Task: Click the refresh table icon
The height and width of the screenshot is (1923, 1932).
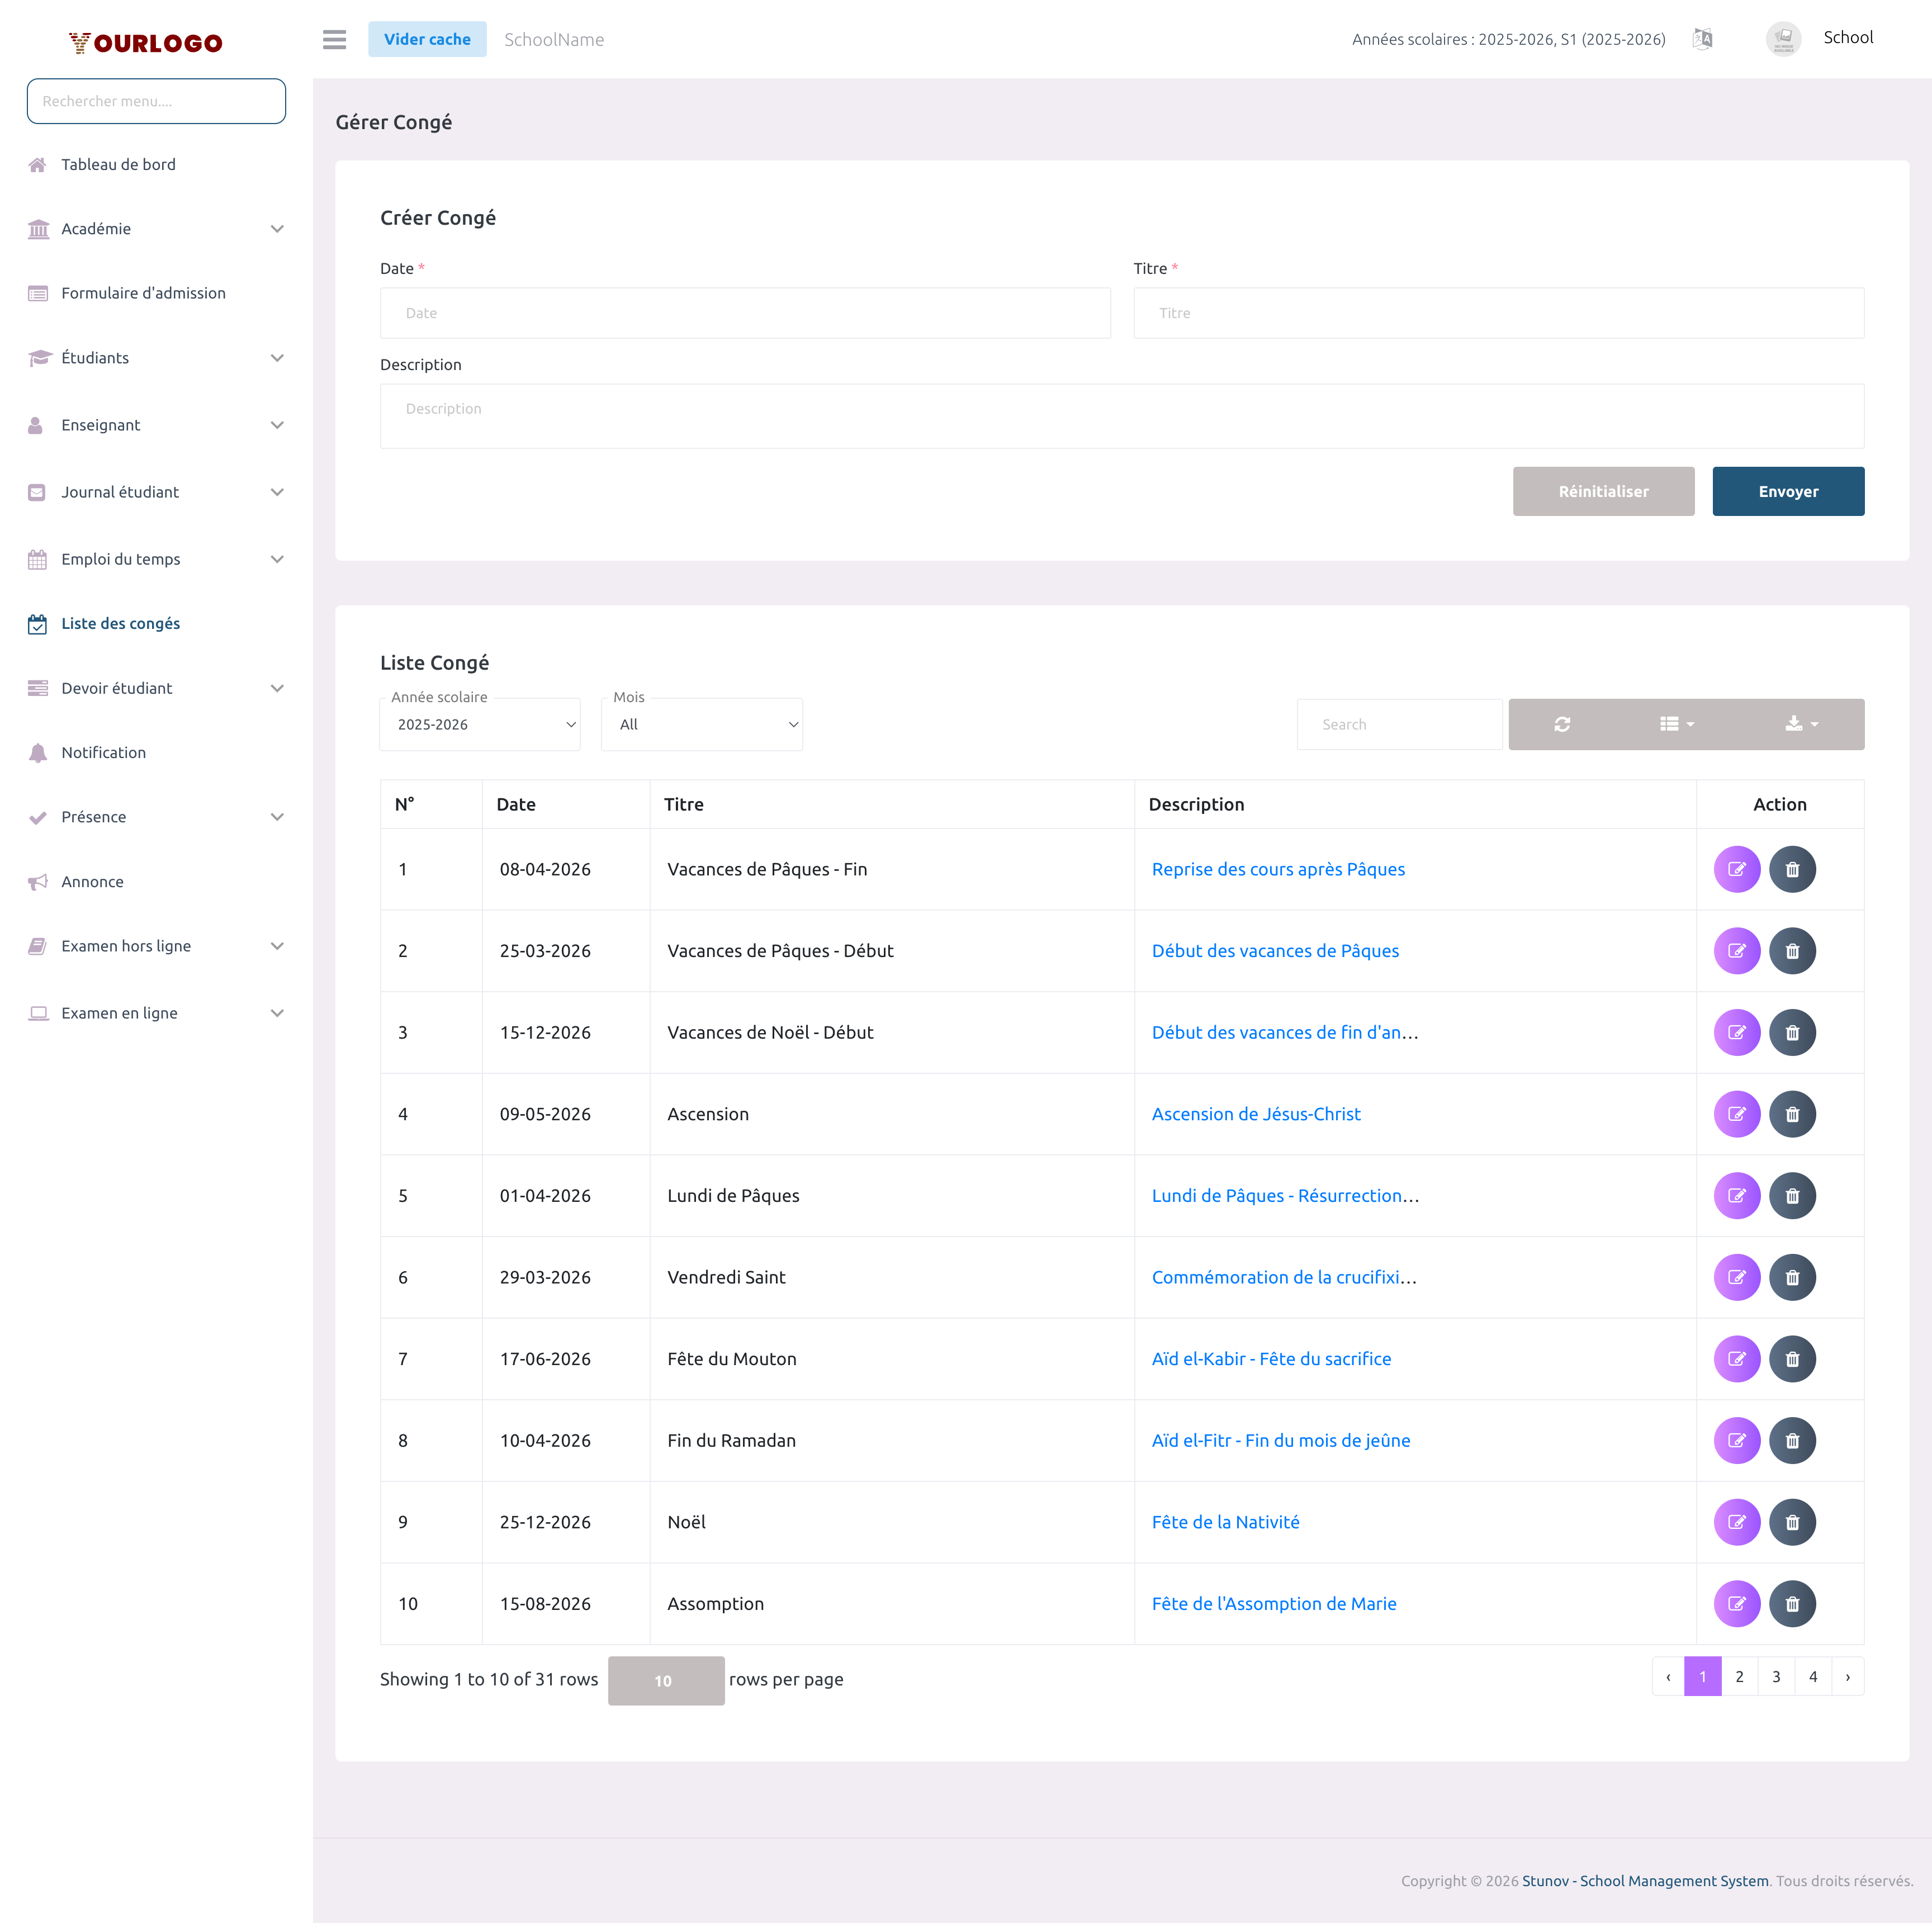Action: [1562, 724]
